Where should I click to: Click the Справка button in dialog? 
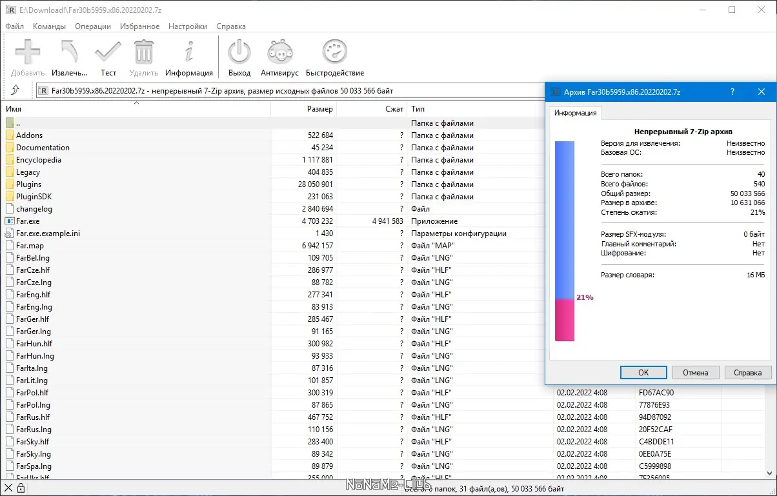747,373
